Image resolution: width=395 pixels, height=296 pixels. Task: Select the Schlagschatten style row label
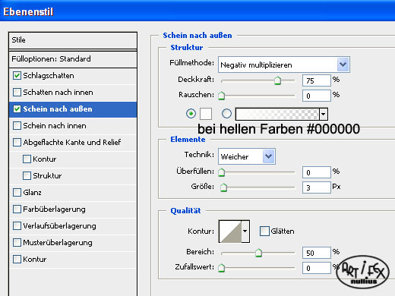(x=49, y=76)
